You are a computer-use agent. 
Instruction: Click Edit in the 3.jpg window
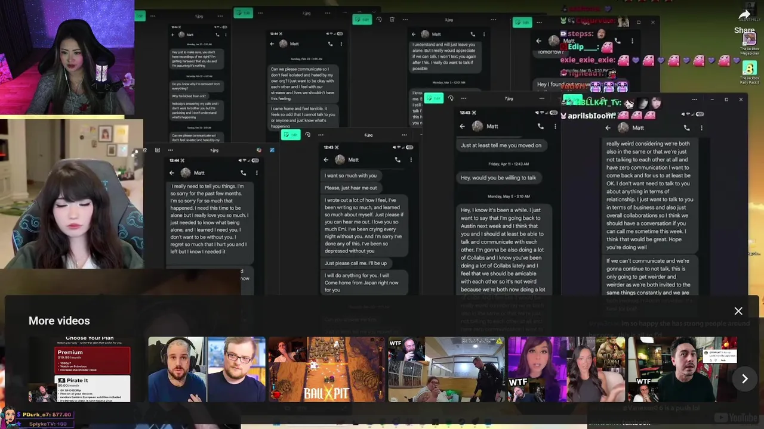pos(362,20)
